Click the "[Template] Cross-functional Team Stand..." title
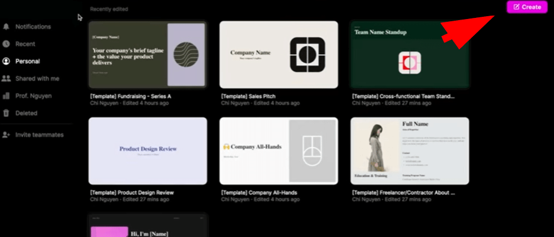 click(403, 96)
